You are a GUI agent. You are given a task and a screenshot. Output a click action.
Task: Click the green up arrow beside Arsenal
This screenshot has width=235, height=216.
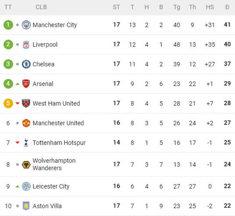tap(17, 84)
